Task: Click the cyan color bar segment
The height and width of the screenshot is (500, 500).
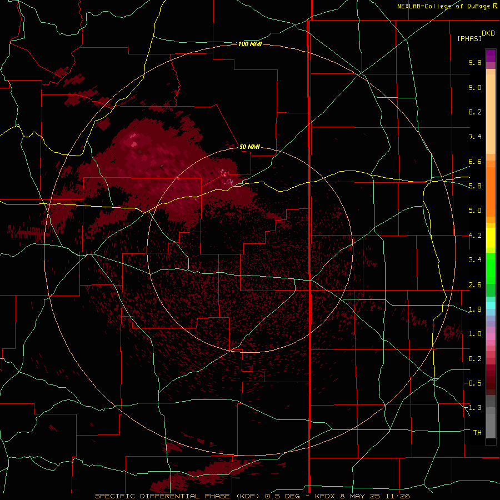Action: pyautogui.click(x=491, y=306)
